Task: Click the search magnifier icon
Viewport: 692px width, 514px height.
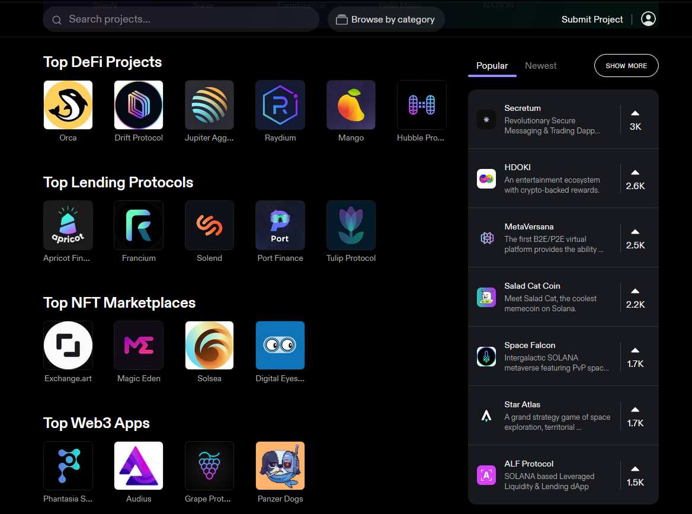Action: point(57,20)
